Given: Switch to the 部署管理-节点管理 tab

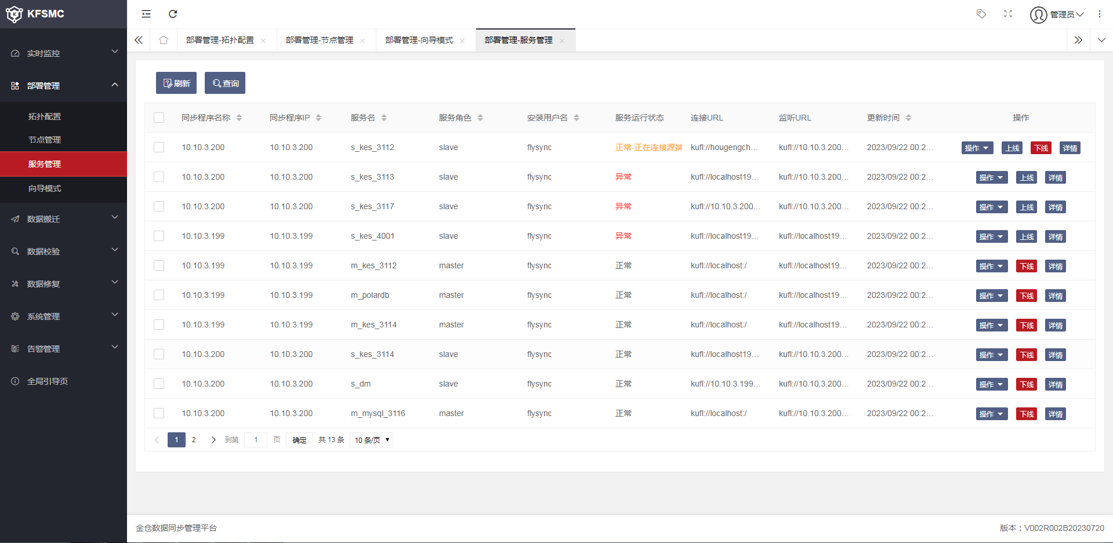Looking at the screenshot, I should point(320,40).
